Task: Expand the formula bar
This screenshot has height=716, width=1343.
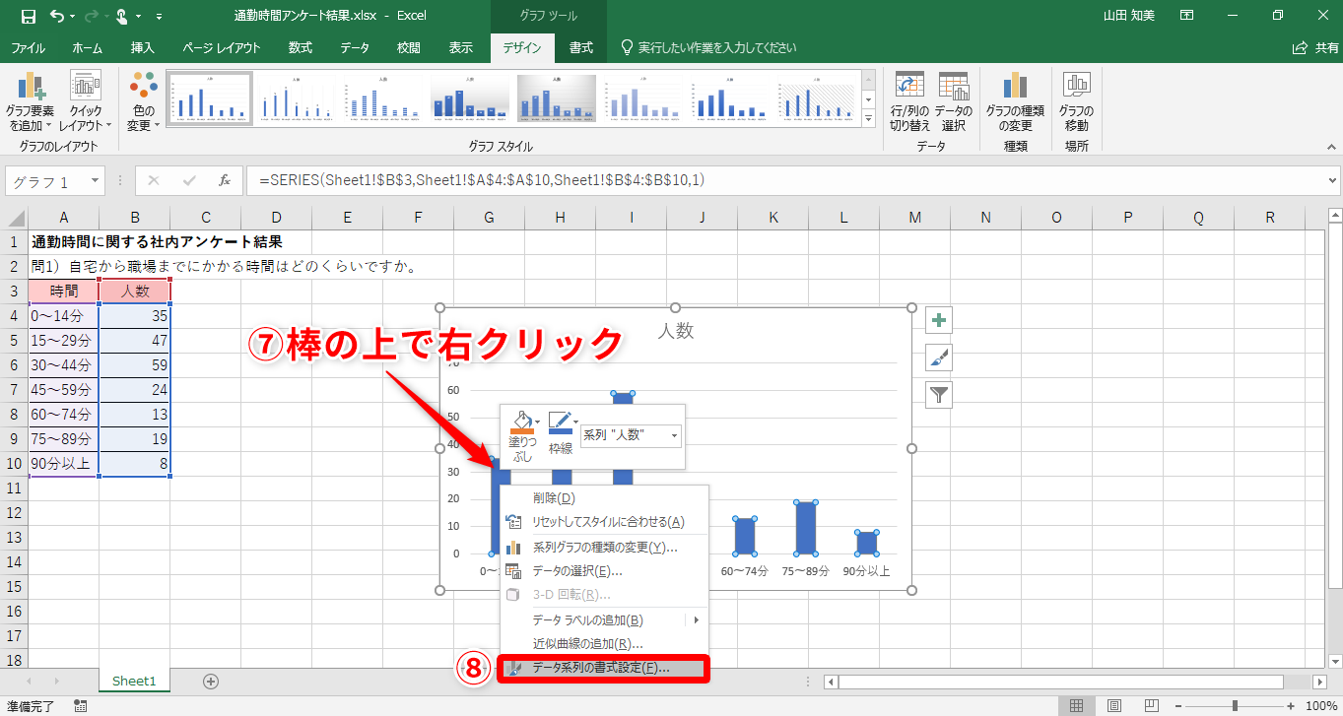Action: point(1333,180)
